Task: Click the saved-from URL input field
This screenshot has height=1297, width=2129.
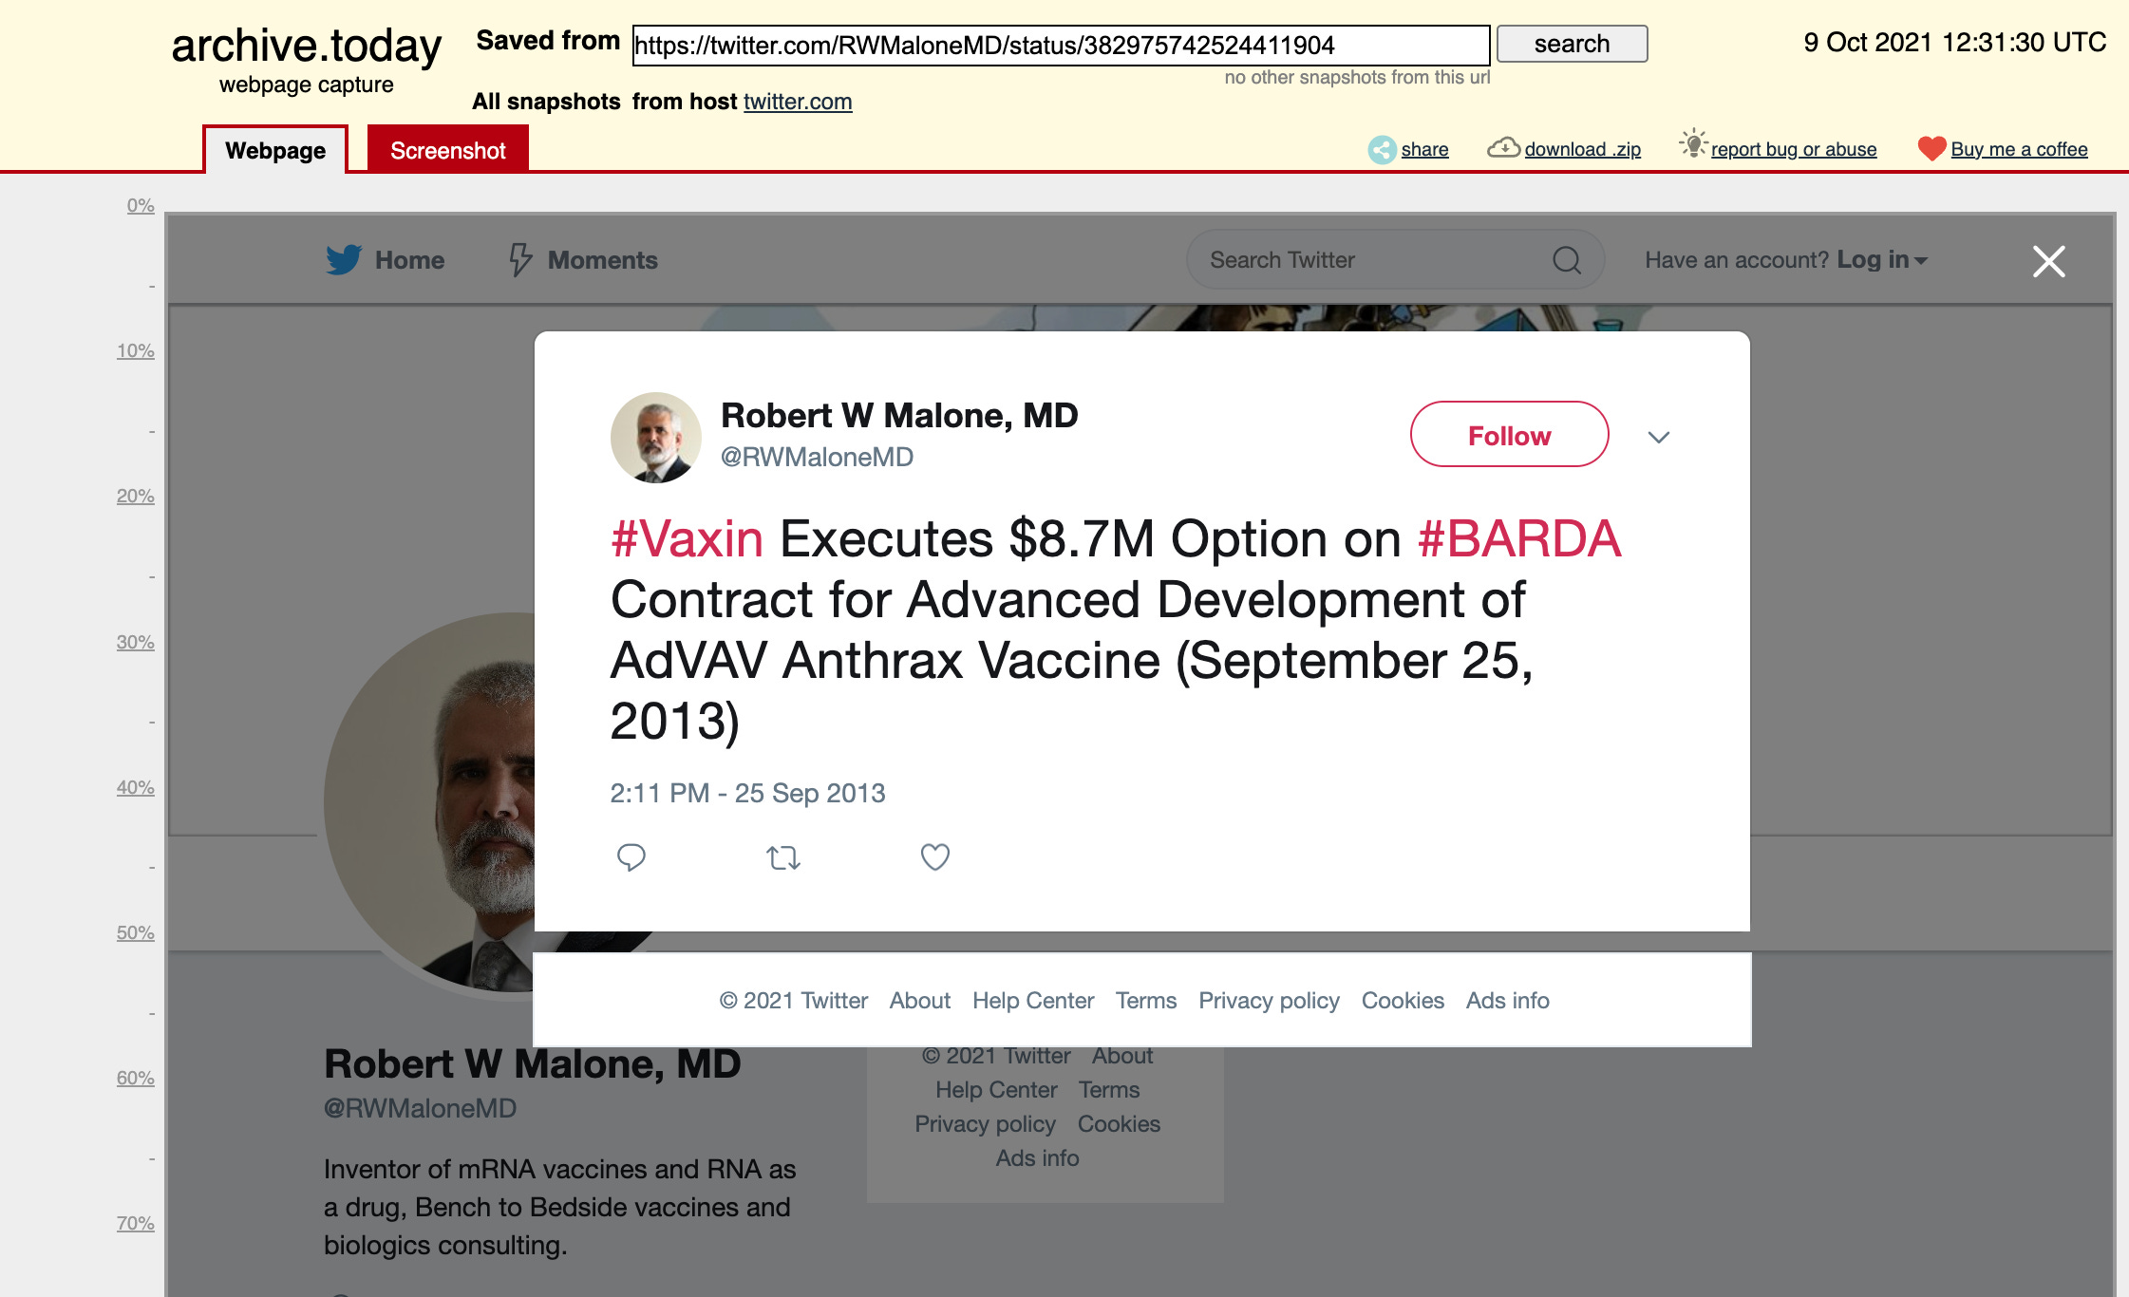Action: coord(1061,46)
